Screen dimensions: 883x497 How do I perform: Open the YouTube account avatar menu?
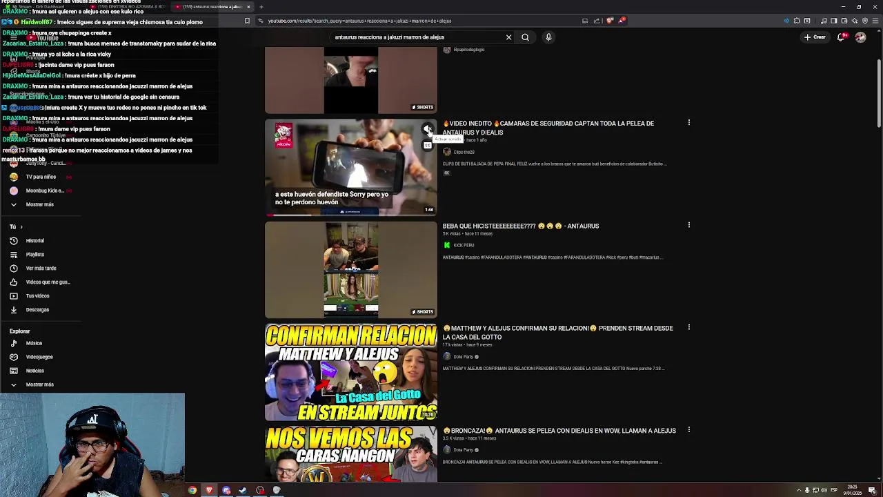(x=860, y=37)
